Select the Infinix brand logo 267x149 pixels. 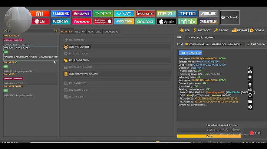[x=187, y=21]
